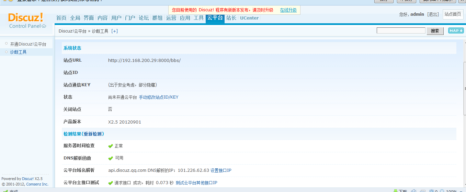Switch to the 内容 menu tab
This screenshot has height=192, width=466.
[x=103, y=18]
